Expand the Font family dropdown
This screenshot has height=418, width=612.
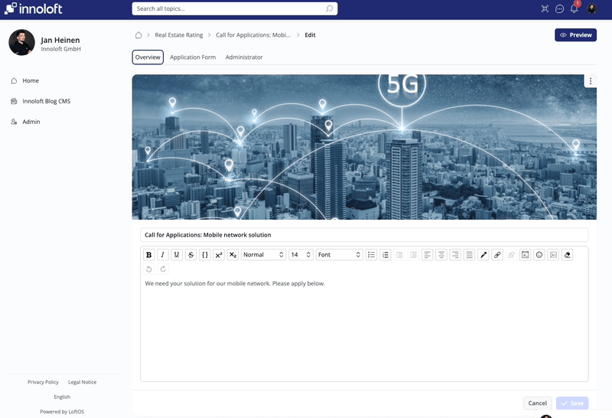point(339,255)
